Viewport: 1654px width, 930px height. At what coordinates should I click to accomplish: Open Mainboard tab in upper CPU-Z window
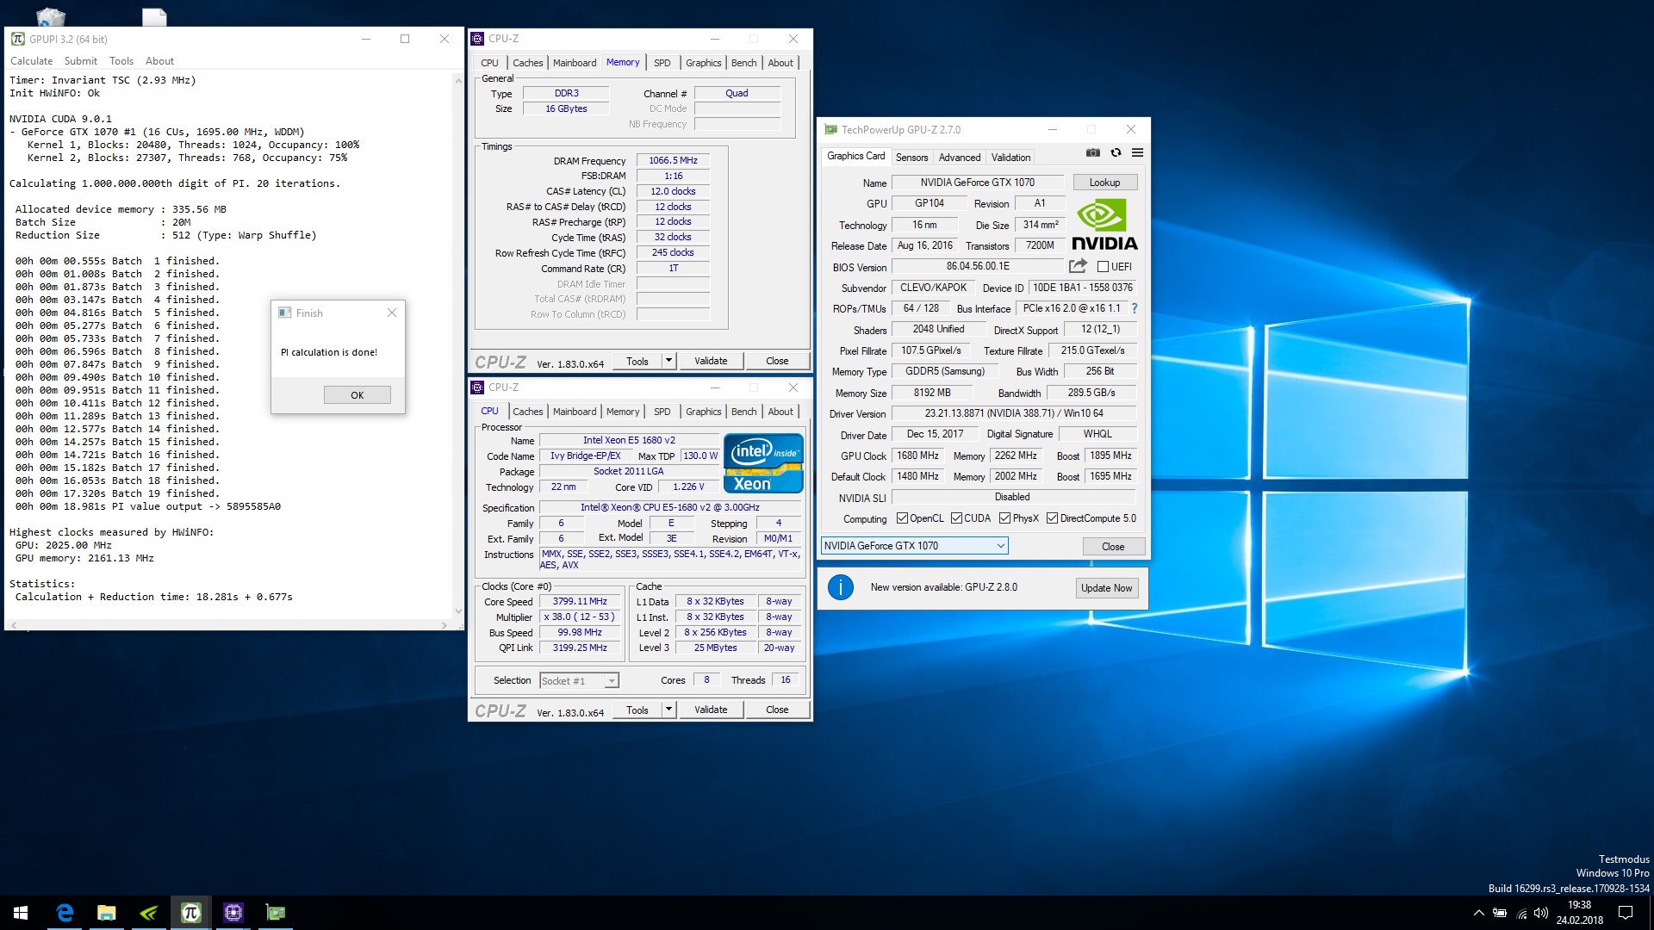[x=575, y=63]
